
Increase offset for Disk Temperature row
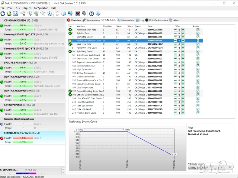pos(183,87)
